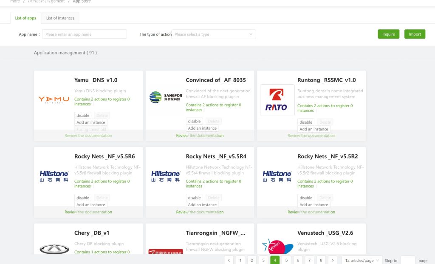Screen dimensions: 435x264
Task: Click Delete on Yamu _DNS_v1.0 card
Action: pyautogui.click(x=102, y=115)
